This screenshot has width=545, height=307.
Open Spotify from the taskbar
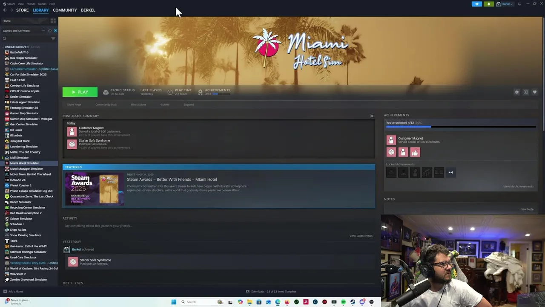pyautogui.click(x=343, y=302)
